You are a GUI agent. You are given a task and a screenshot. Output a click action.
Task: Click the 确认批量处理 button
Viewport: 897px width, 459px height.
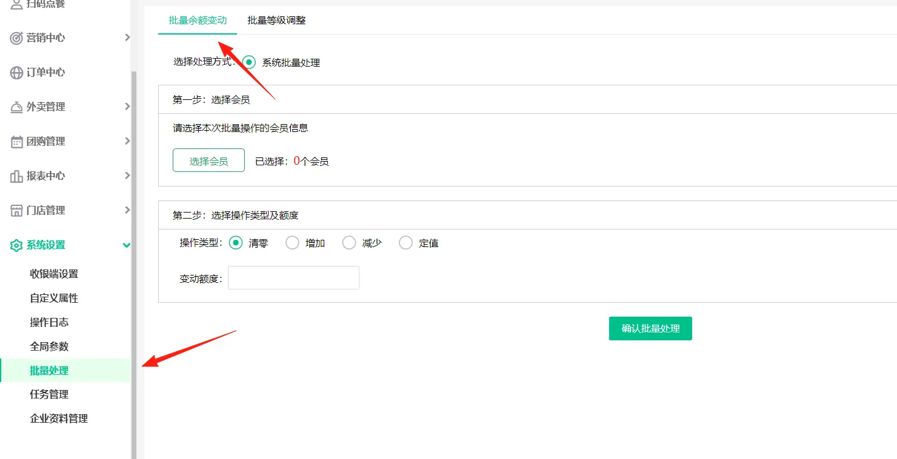[x=650, y=329]
